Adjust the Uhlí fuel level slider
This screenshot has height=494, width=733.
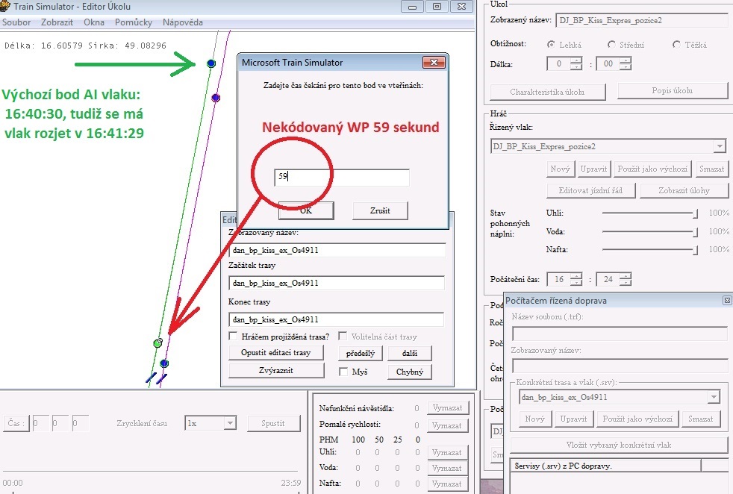(696, 213)
